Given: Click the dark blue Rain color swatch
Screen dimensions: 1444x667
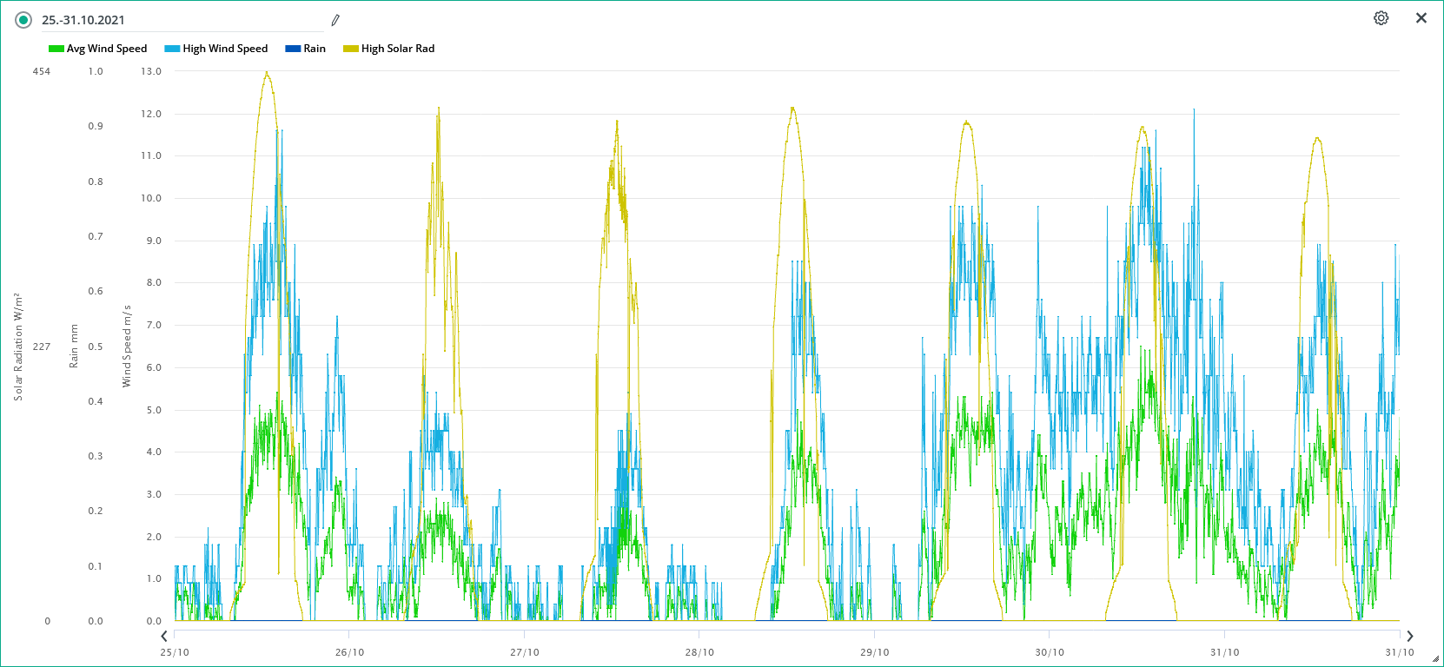Looking at the screenshot, I should point(293,49).
